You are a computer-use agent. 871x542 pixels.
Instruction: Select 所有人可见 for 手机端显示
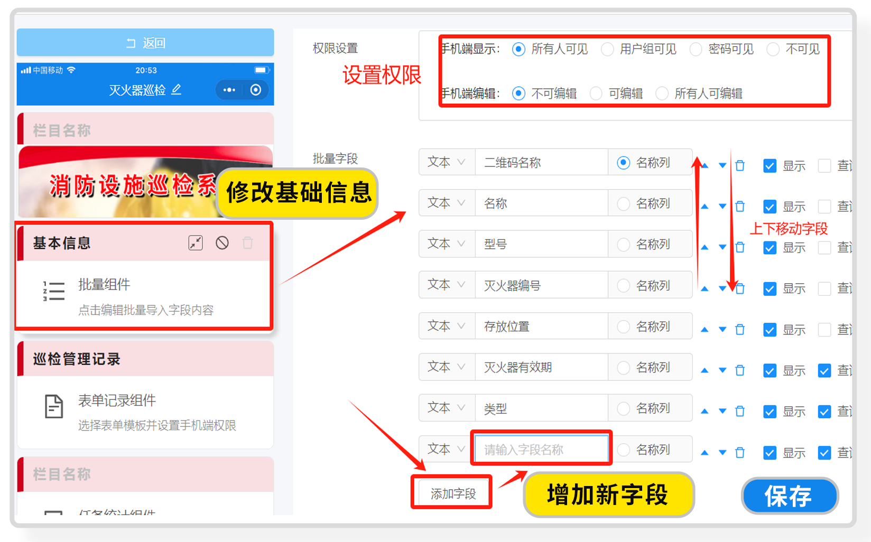pos(519,49)
